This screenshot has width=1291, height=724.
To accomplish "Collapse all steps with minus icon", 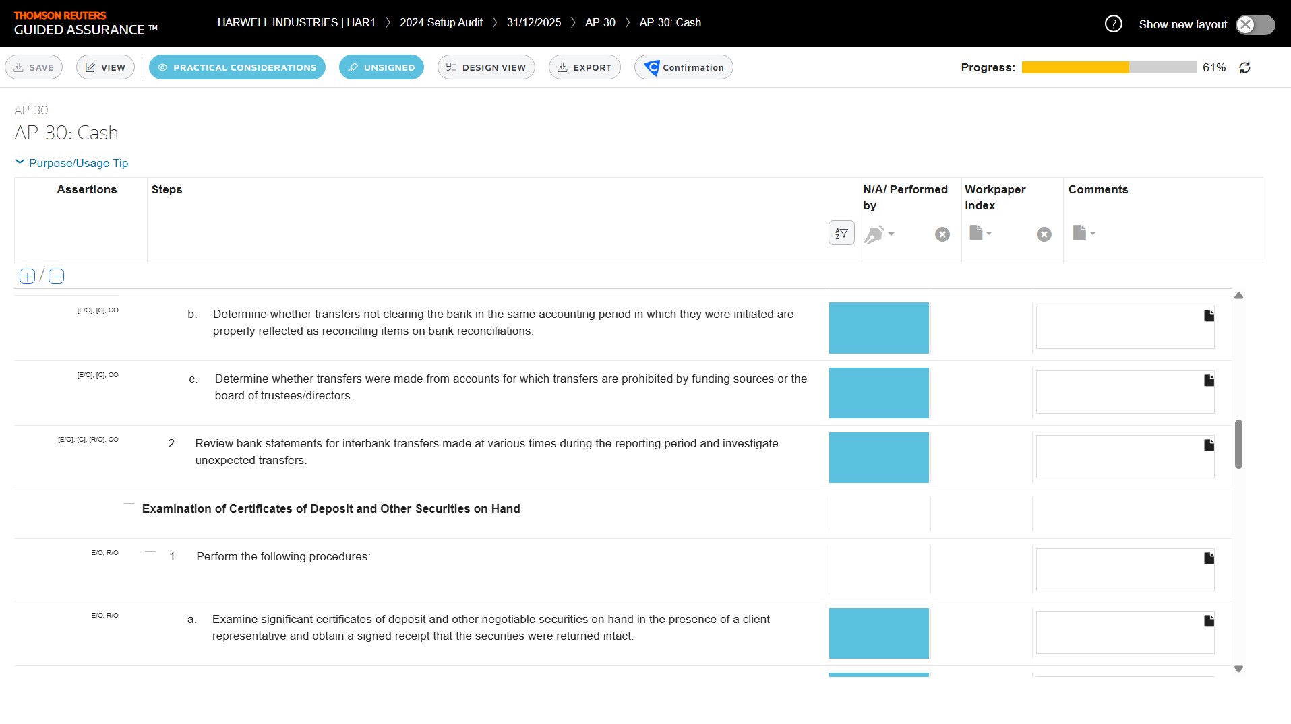I will (57, 276).
